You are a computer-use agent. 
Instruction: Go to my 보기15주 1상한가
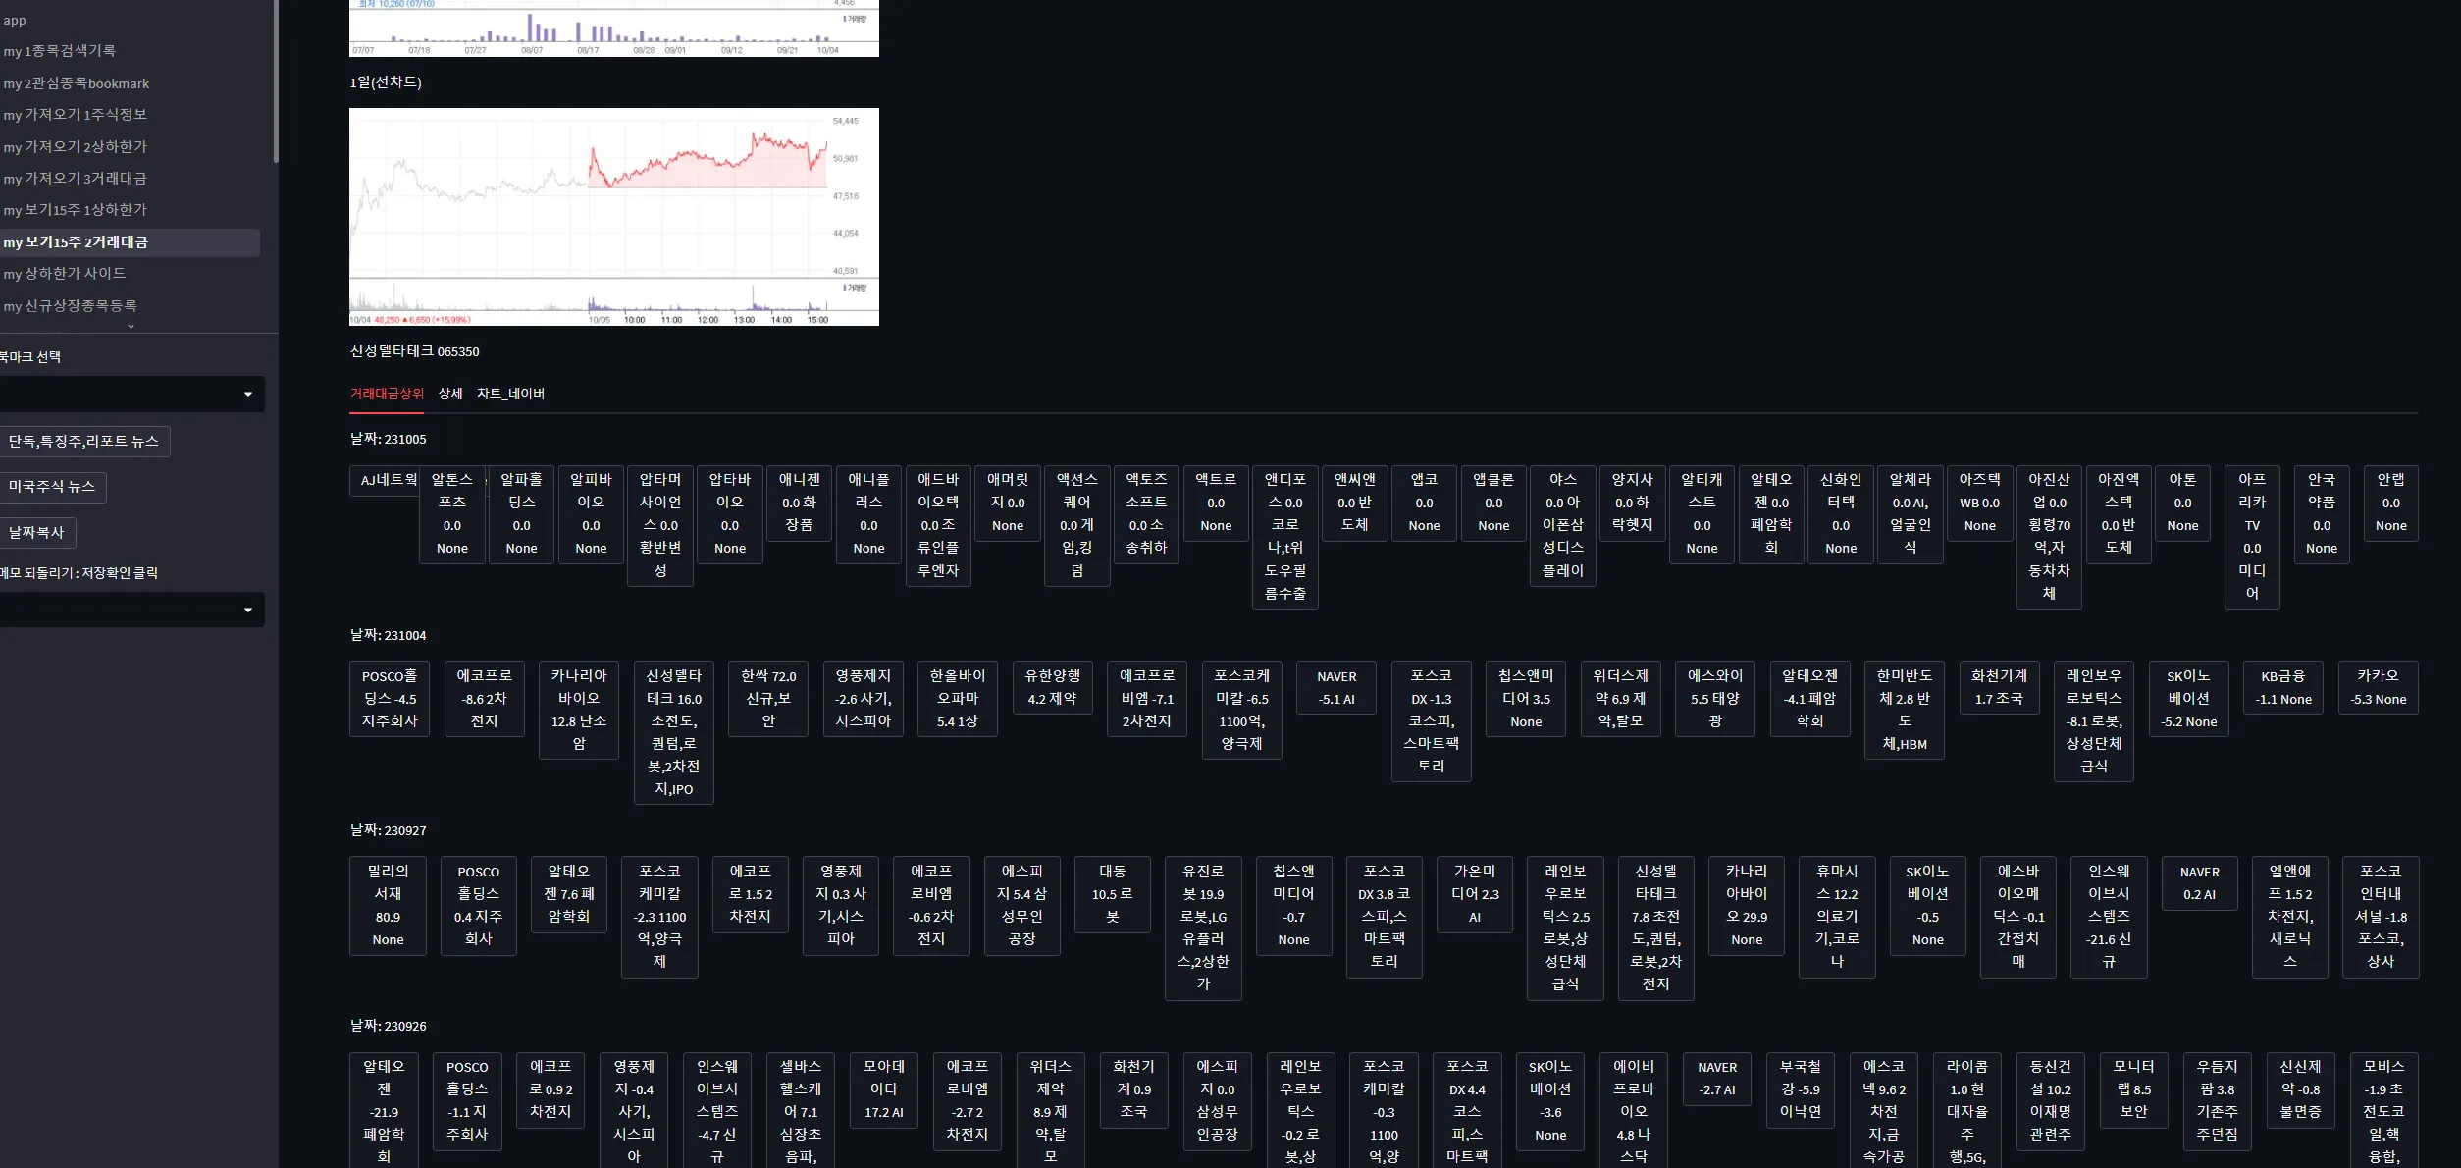(x=75, y=210)
